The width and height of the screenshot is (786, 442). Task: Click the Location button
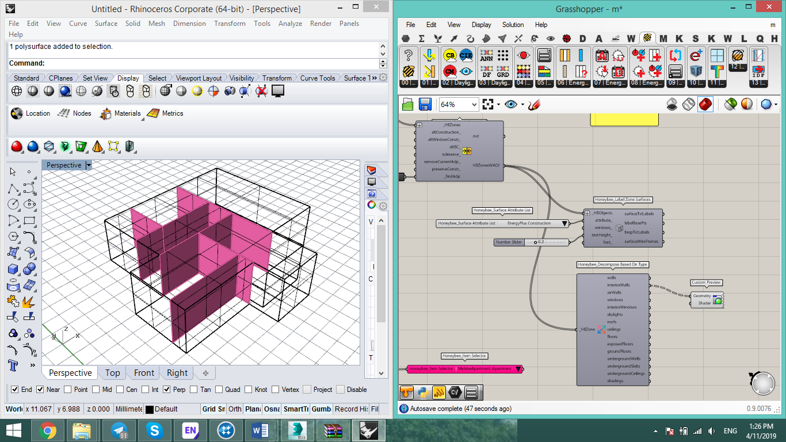click(x=31, y=113)
